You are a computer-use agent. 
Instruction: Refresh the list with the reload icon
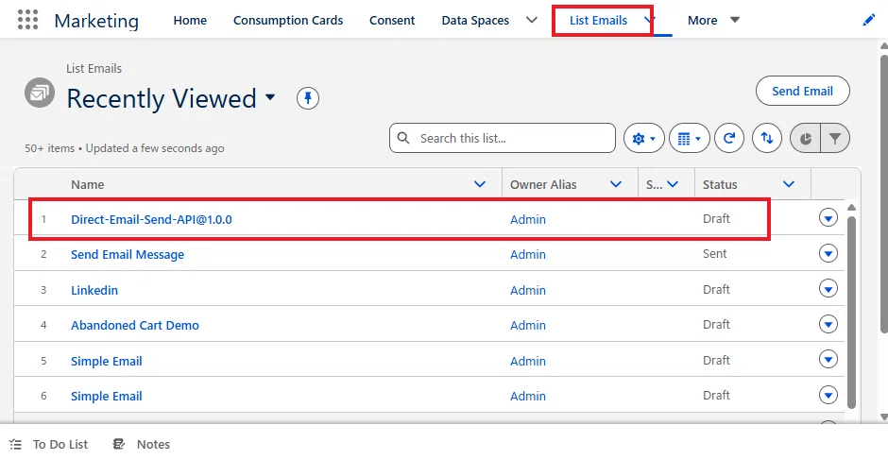(x=729, y=138)
